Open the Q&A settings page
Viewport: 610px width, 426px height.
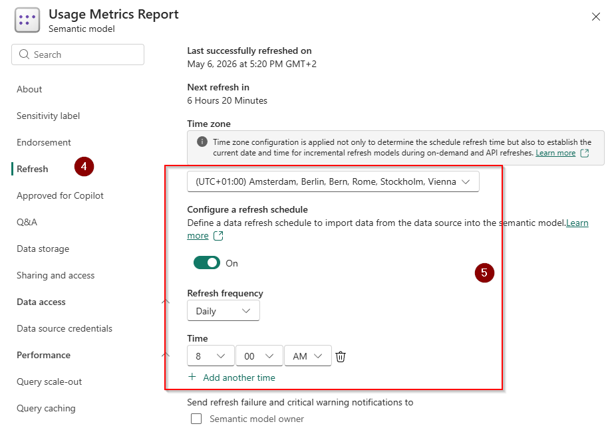pos(27,222)
